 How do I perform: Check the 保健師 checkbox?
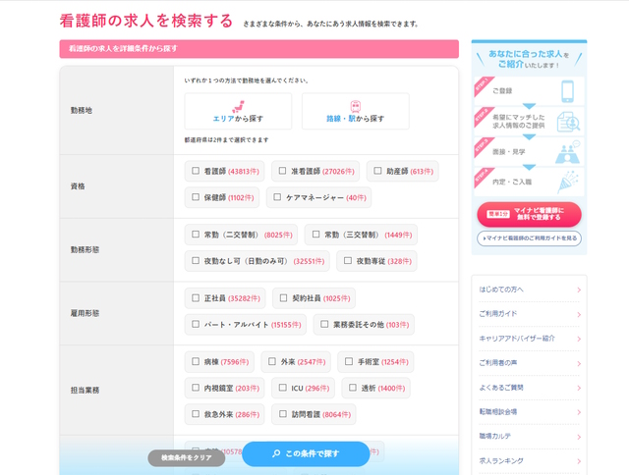pos(196,197)
